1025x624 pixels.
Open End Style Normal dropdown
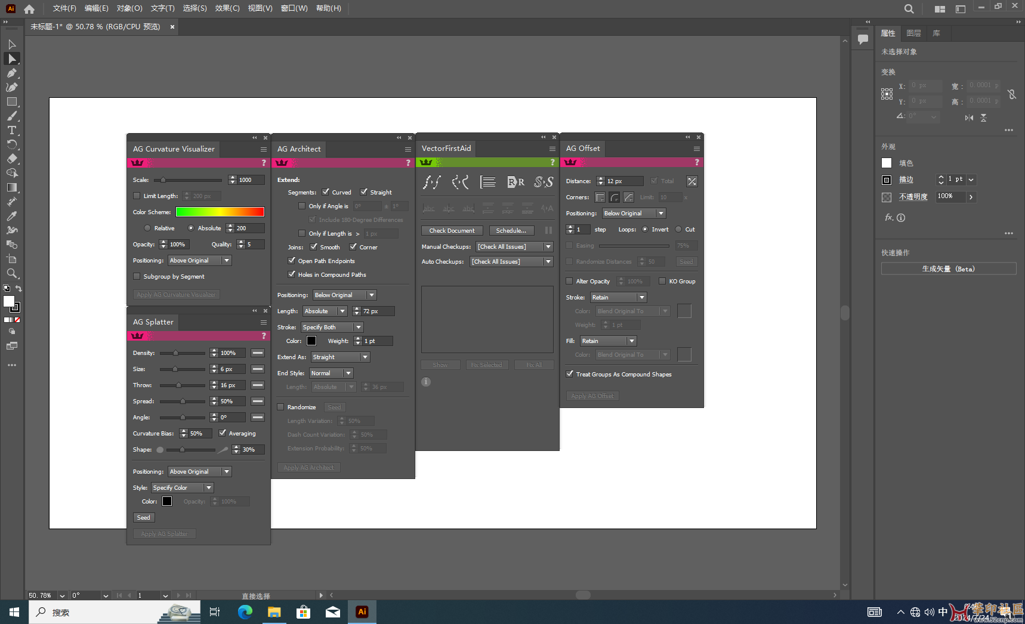(331, 373)
